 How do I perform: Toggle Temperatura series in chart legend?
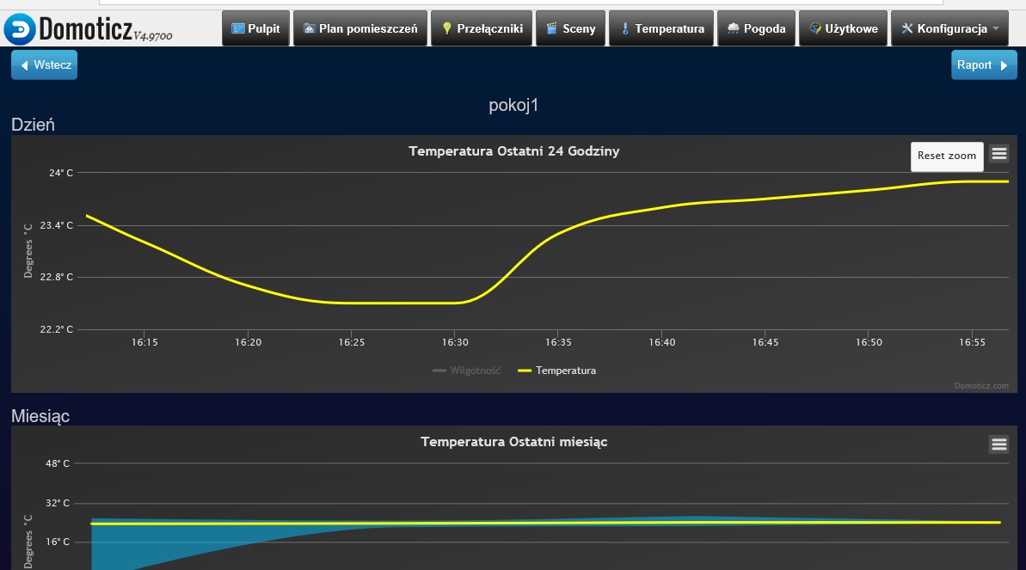tap(556, 371)
